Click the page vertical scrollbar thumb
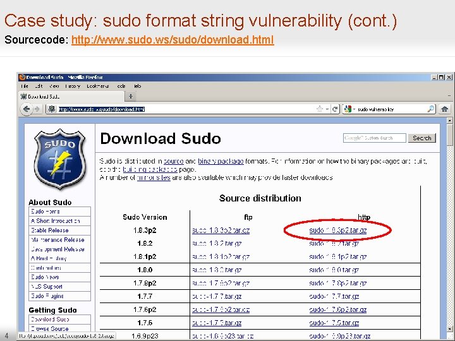Image resolution: width=455 pixels, height=341 pixels. pos(450,136)
